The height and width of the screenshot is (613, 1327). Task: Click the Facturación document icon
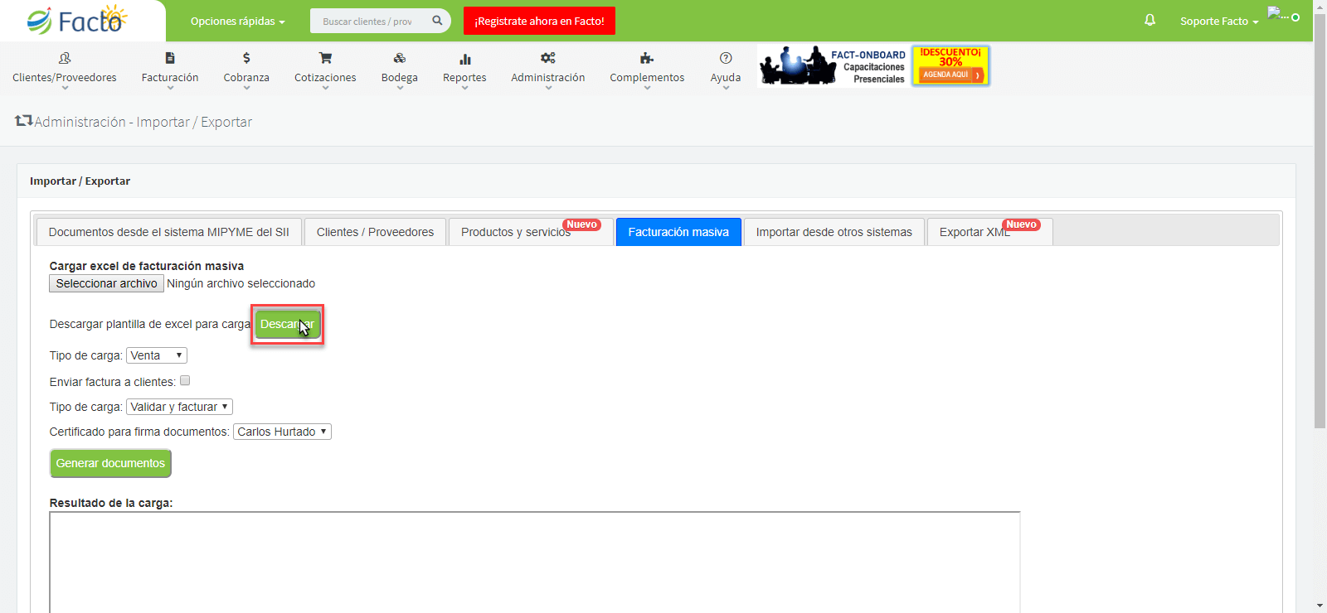(x=170, y=58)
